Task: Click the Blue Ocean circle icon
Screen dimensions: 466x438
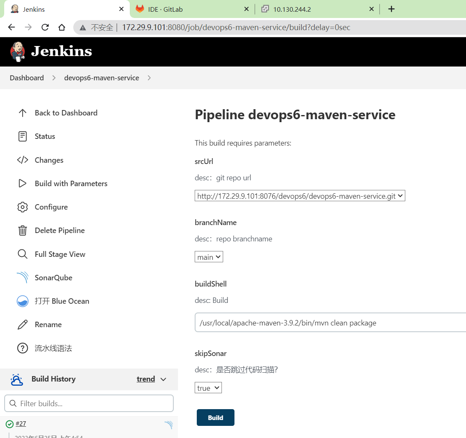Action: [23, 301]
